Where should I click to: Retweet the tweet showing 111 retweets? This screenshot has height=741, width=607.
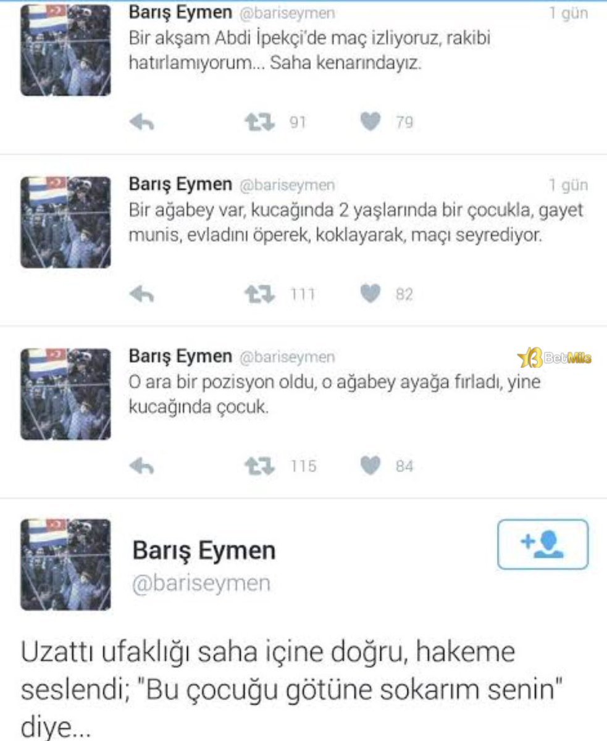coord(259,295)
